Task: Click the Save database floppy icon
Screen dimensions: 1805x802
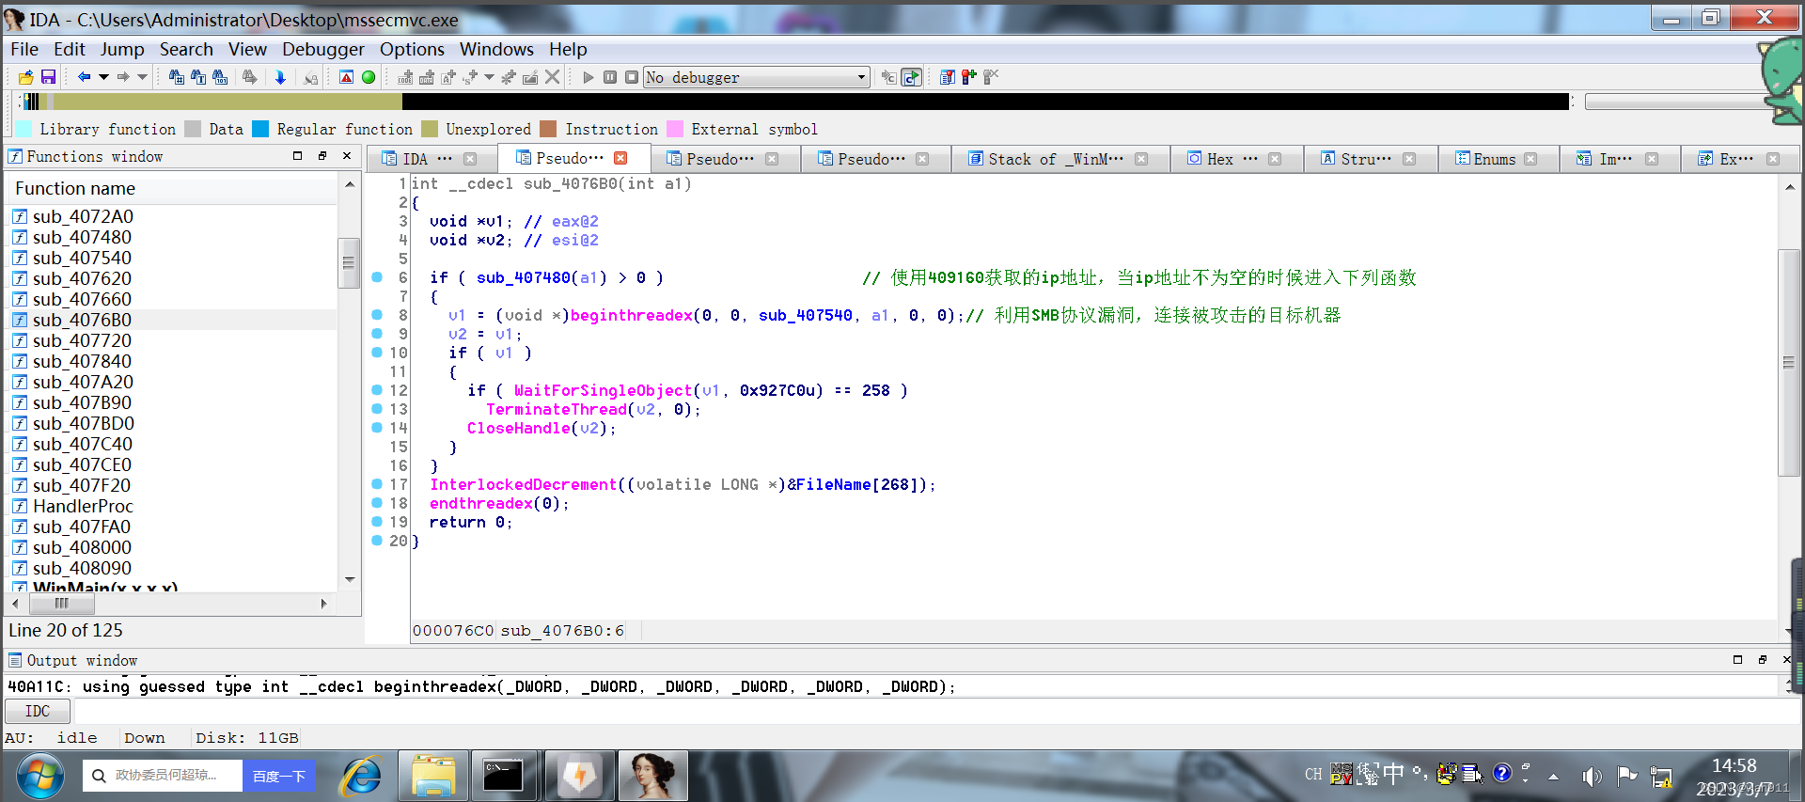Action: pos(48,77)
